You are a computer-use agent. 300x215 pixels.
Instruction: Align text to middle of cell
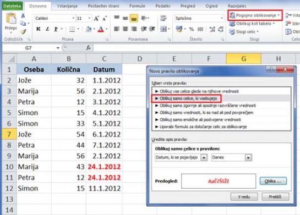point(125,18)
